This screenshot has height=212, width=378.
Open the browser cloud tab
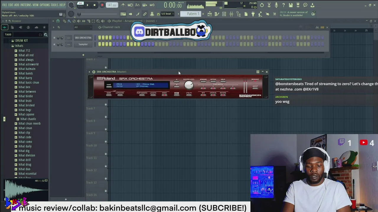[x=36, y=27]
